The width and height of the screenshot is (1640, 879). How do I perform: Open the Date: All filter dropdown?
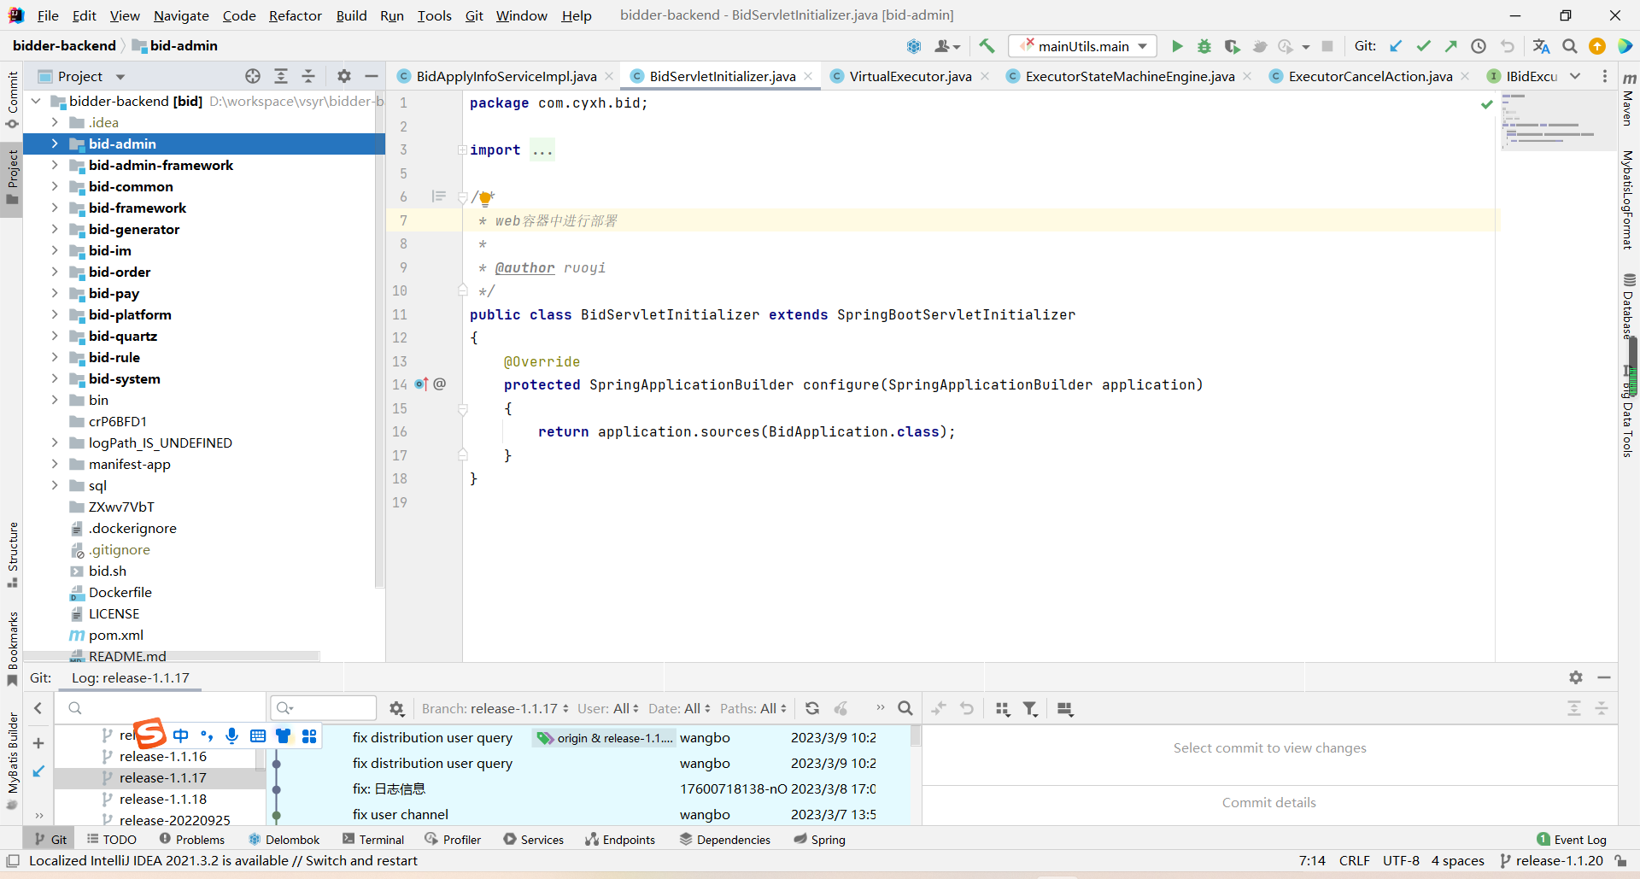[x=679, y=708]
